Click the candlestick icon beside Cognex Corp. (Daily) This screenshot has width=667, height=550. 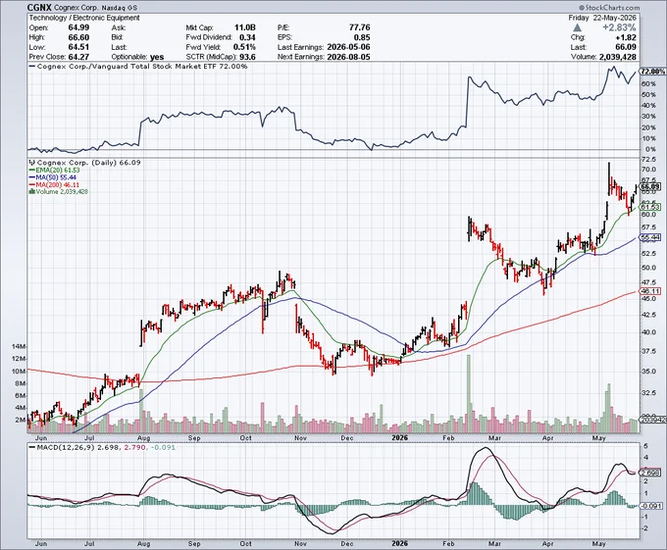tap(32, 163)
